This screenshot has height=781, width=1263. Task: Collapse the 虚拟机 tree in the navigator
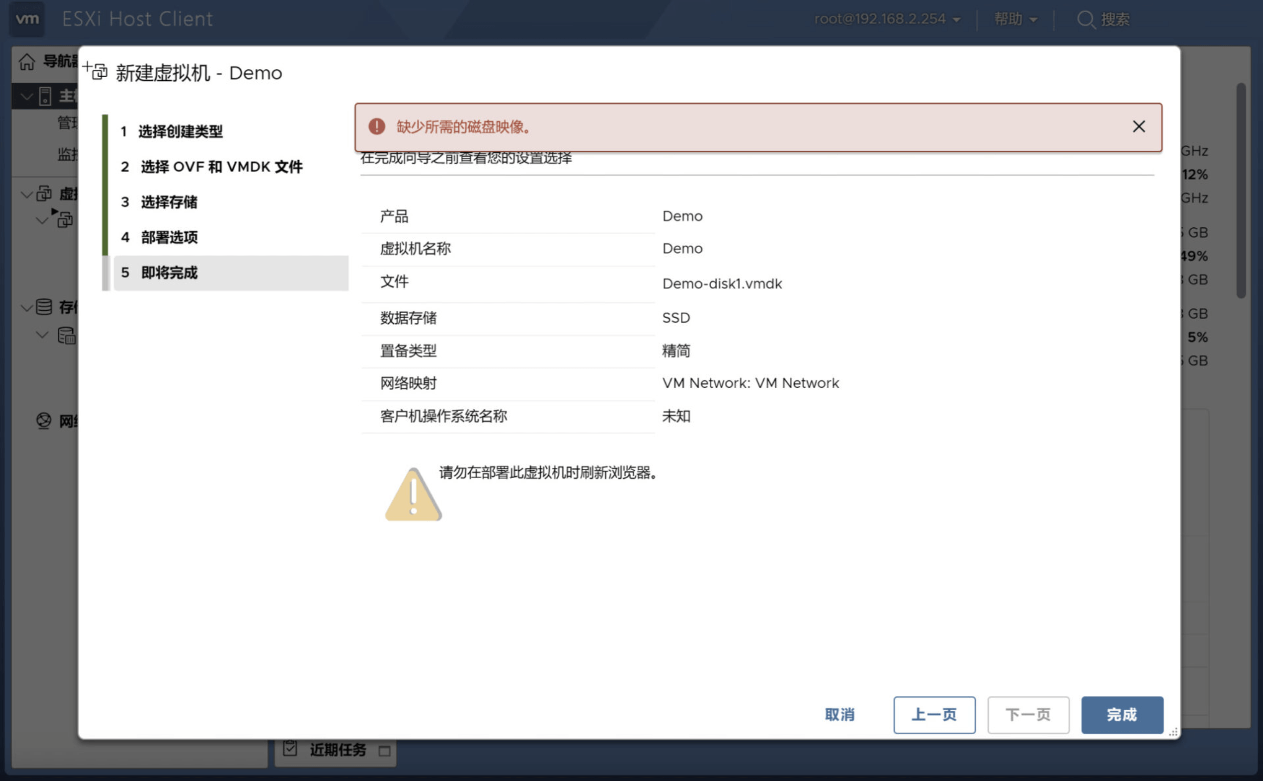click(x=26, y=194)
